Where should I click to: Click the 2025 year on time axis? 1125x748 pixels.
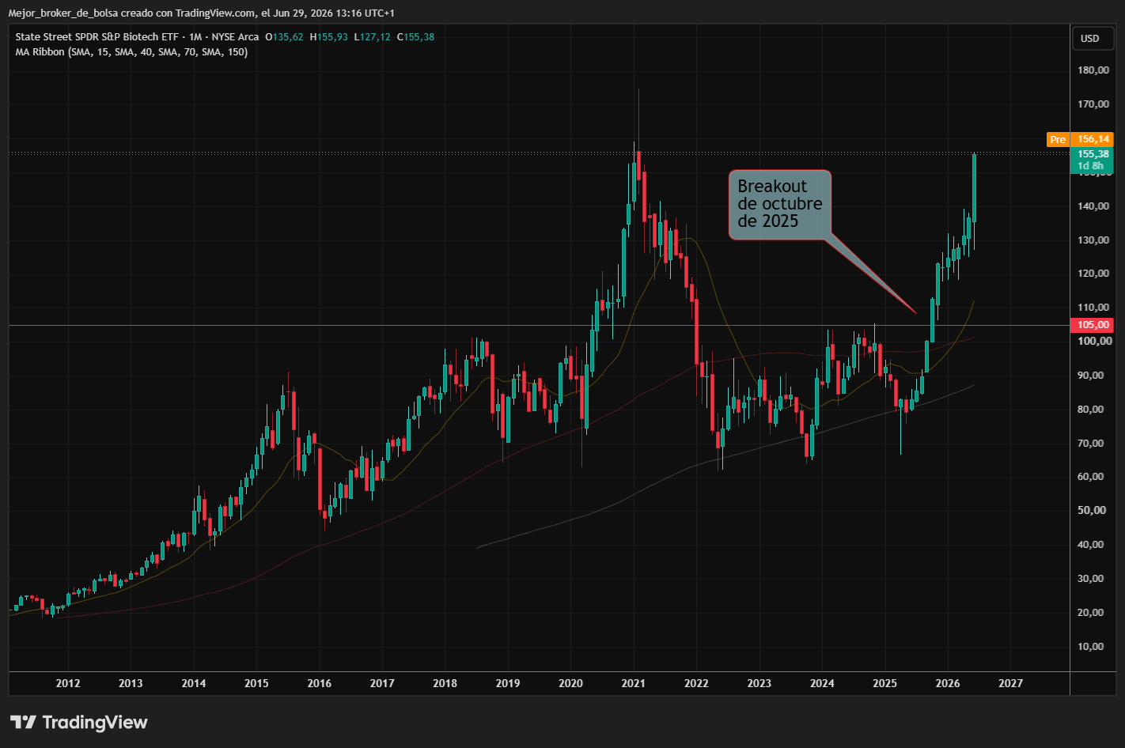tap(885, 684)
